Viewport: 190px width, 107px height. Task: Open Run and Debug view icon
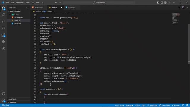coord(3,28)
